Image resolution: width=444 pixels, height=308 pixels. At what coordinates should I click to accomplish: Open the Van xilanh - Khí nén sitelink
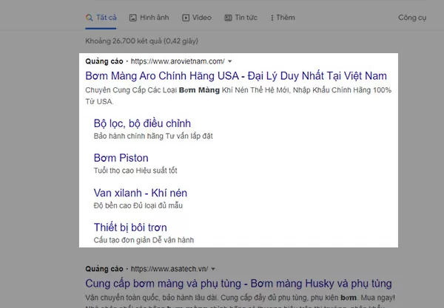tap(141, 193)
